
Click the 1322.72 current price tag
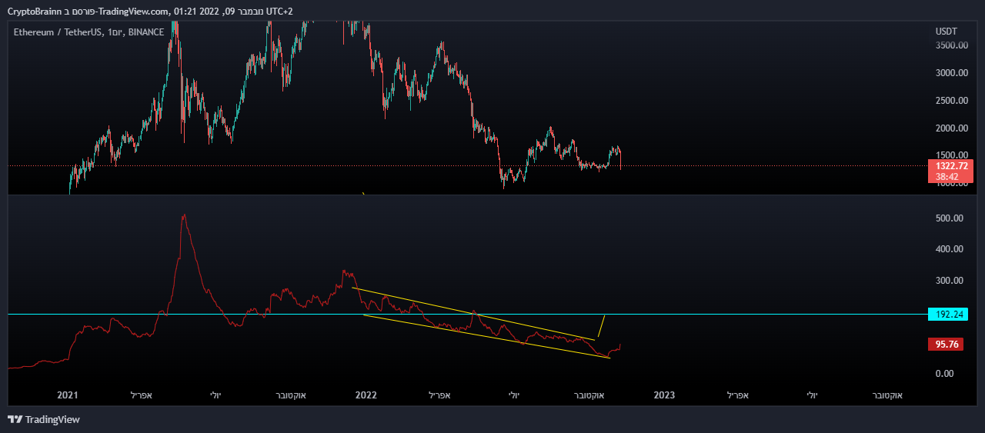[951, 166]
